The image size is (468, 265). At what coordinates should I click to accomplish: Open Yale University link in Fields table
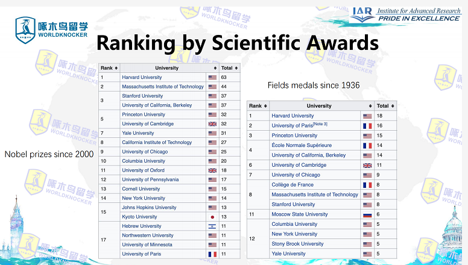pyautogui.click(x=288, y=254)
